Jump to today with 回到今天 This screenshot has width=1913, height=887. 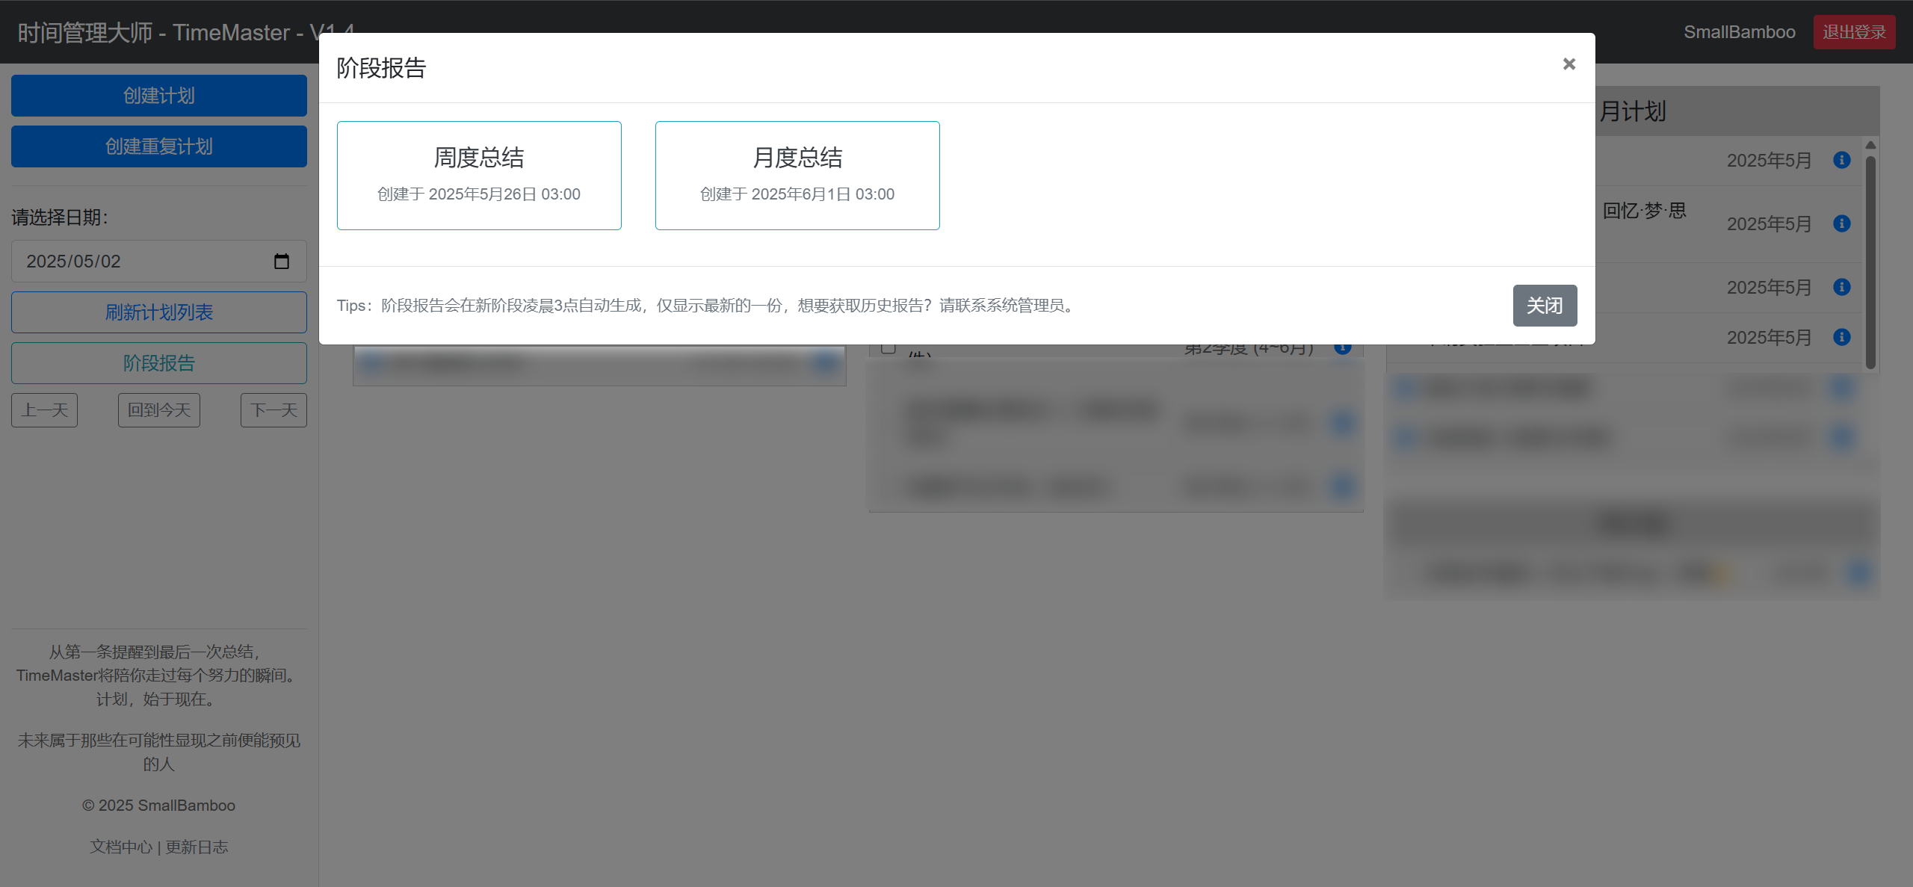pyautogui.click(x=158, y=409)
